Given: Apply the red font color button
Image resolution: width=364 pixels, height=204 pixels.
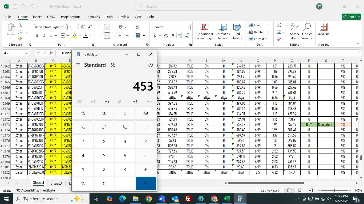Looking at the screenshot, I should (x=86, y=36).
